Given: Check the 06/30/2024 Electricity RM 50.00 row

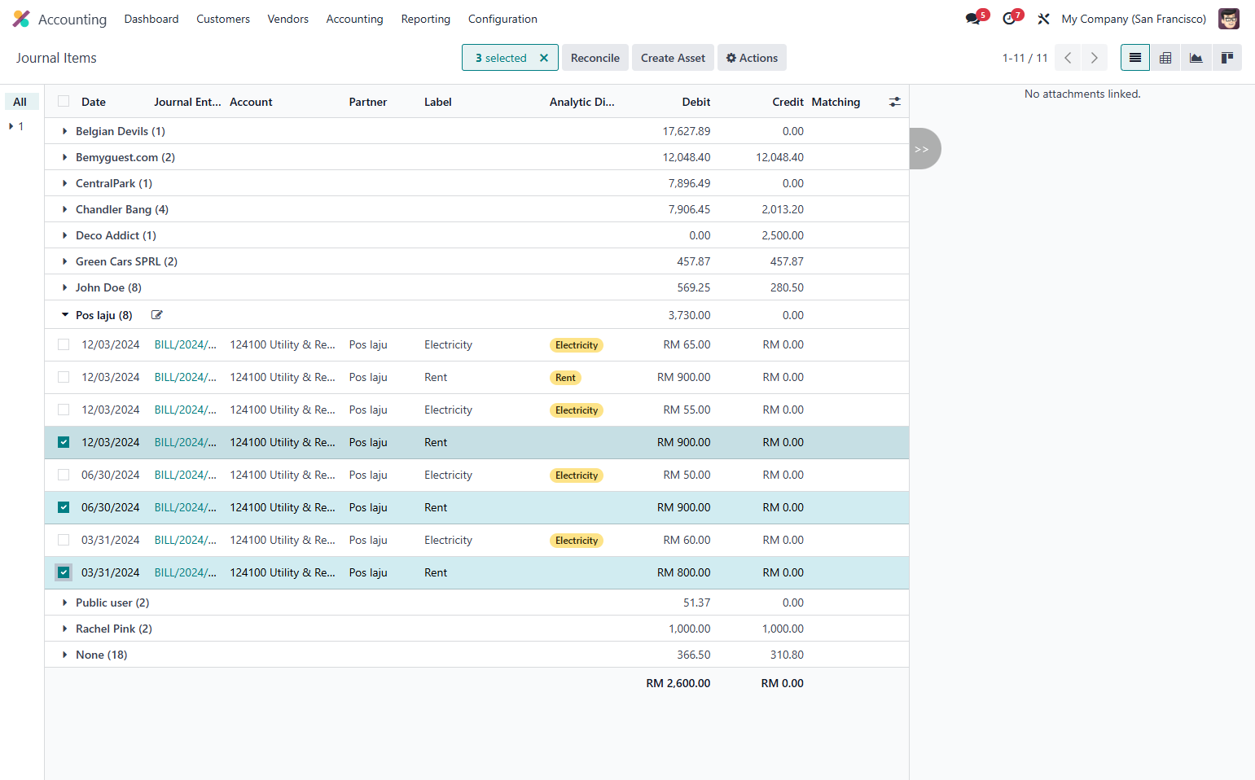Looking at the screenshot, I should (64, 475).
